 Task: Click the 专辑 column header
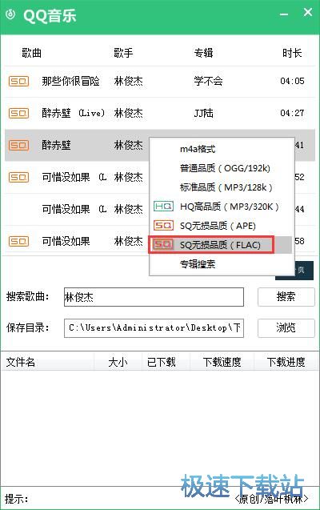point(204,53)
